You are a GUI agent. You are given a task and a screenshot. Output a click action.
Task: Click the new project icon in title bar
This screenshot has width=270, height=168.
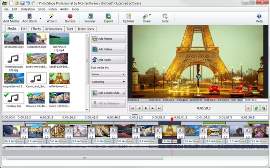11,3
